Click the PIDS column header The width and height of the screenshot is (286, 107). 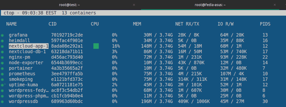tap(265, 24)
